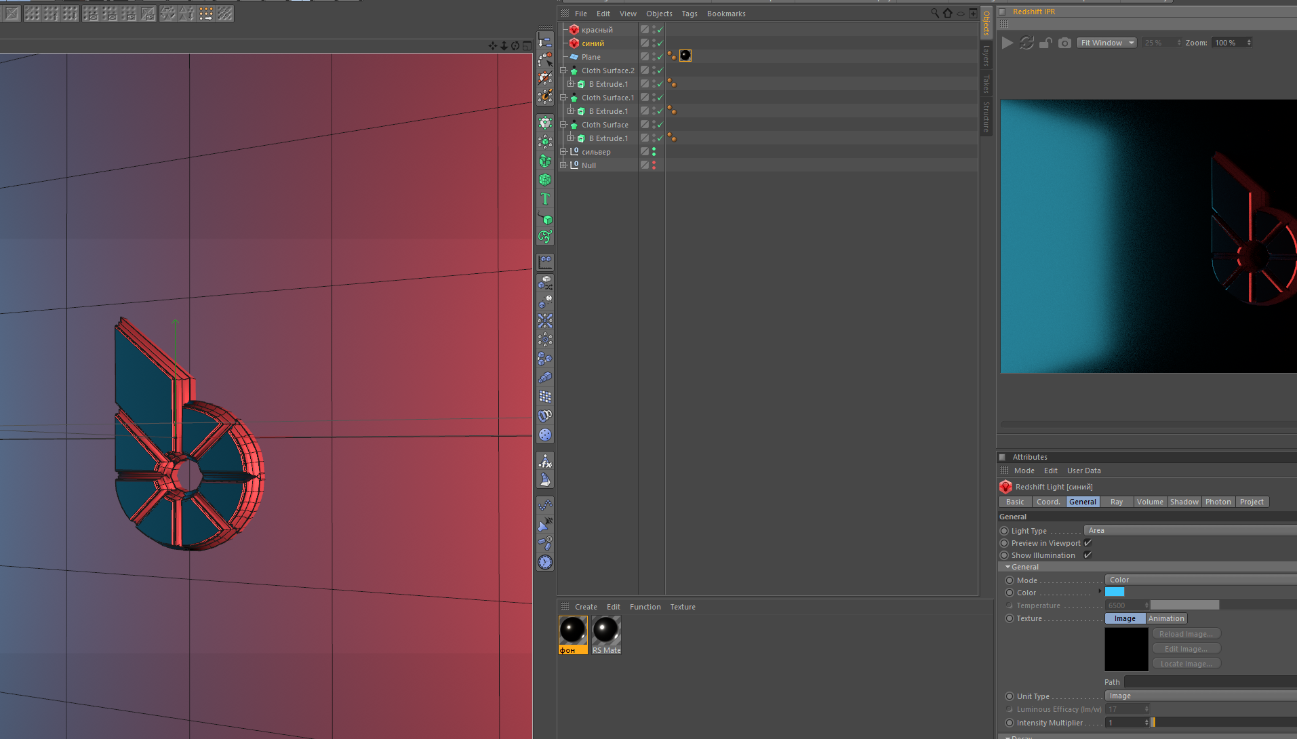Expand the Cloth Surface.1 tree node

tap(563, 97)
